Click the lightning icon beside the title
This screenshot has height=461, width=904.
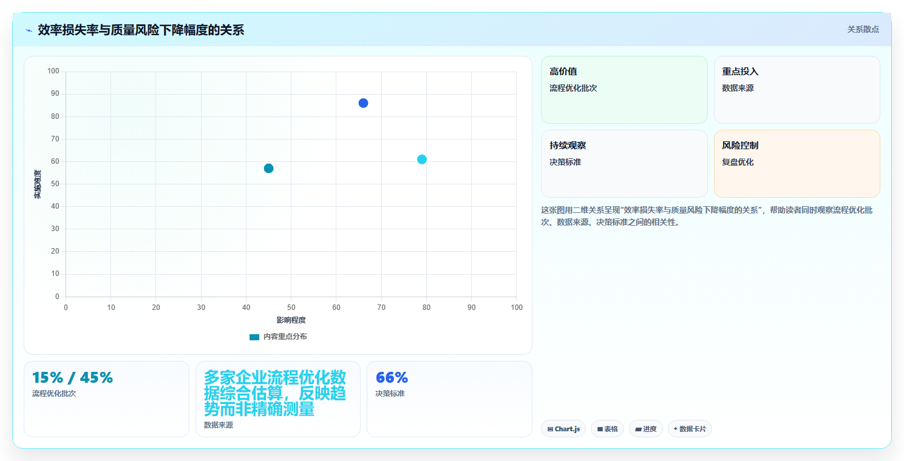(29, 30)
